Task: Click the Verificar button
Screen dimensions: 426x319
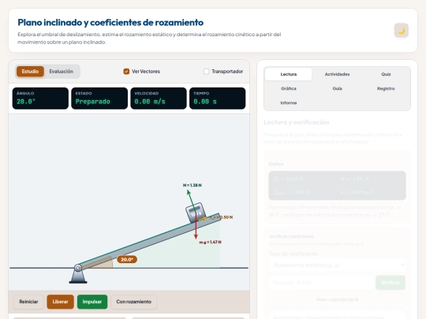Action: (x=390, y=283)
